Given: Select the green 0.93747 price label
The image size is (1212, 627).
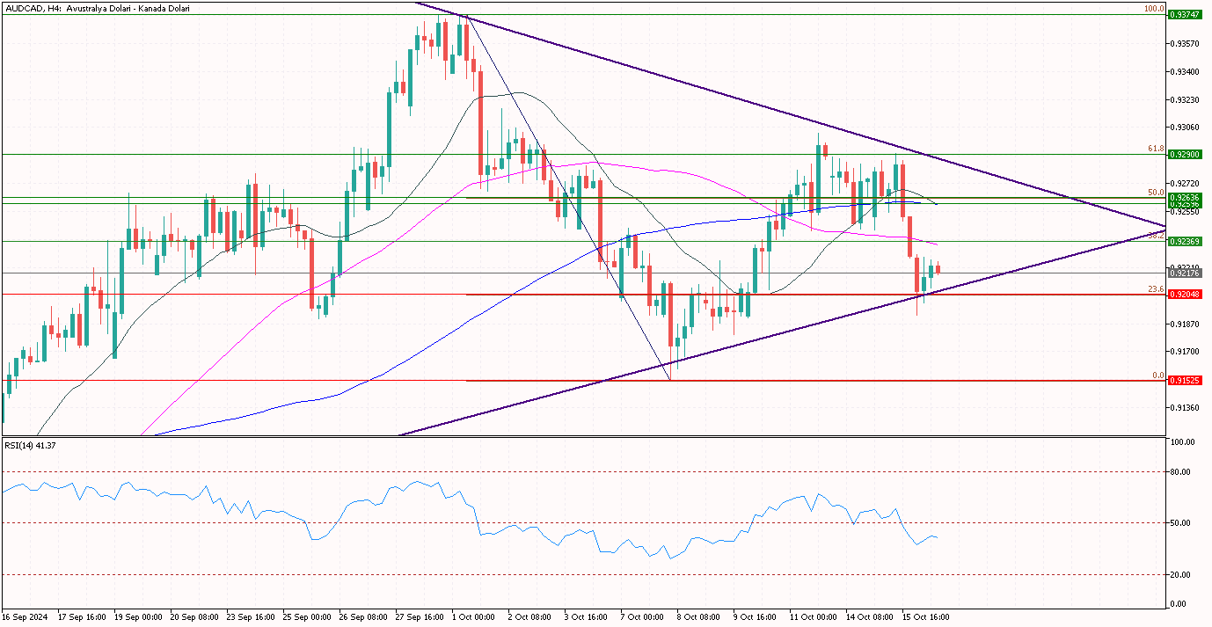Looking at the screenshot, I should pos(1185,15).
